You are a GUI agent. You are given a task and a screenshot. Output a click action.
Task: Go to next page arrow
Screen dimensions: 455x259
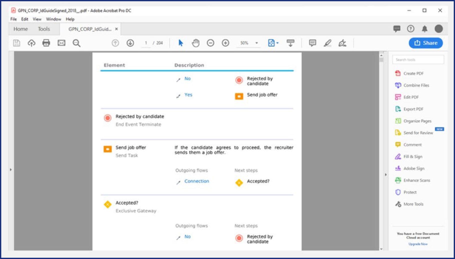(130, 43)
